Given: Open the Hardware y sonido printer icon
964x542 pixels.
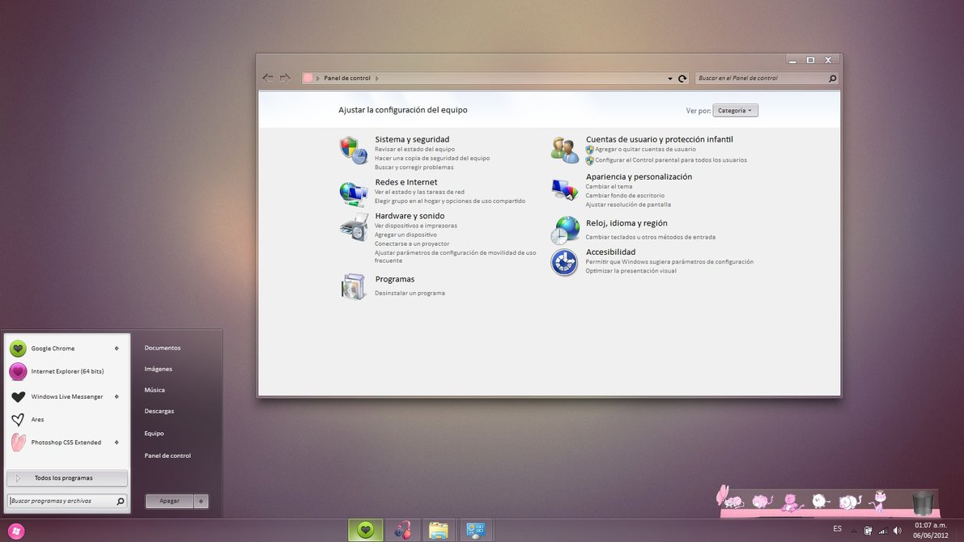Looking at the screenshot, I should point(354,227).
